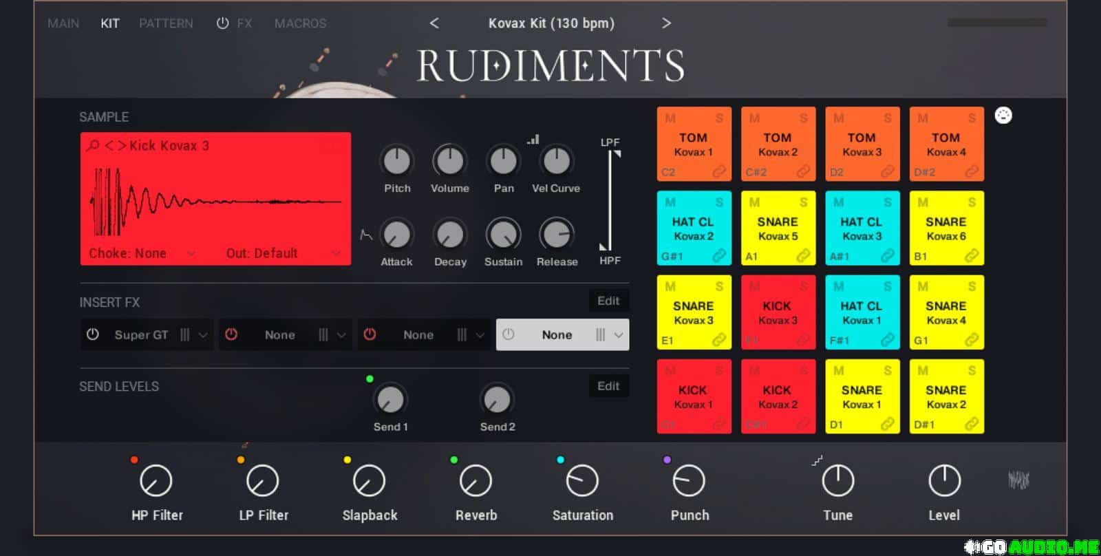Click link icon on SNARE Kovax 2 pad
Screen dimensions: 1101x556
point(971,424)
